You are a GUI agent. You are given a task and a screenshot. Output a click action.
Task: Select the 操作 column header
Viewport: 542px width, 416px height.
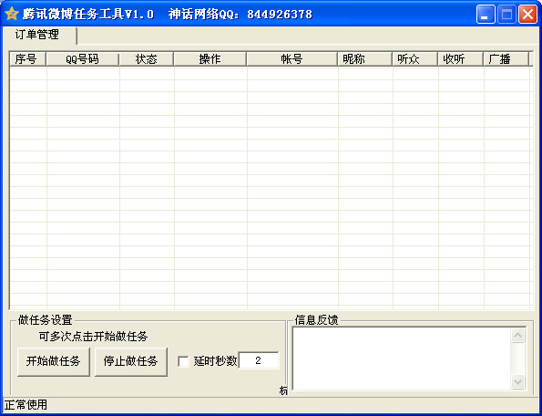210,58
